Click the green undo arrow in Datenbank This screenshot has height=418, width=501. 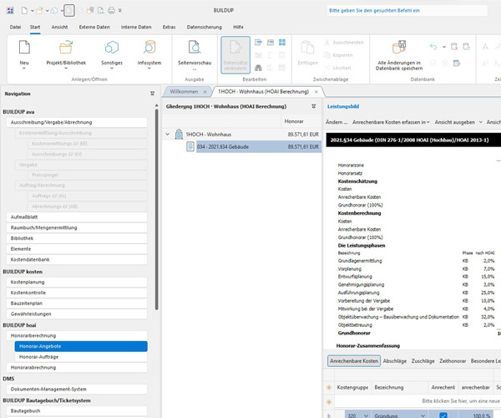[x=433, y=47]
